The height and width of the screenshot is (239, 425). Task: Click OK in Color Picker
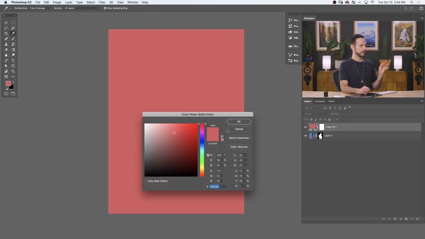(x=239, y=122)
